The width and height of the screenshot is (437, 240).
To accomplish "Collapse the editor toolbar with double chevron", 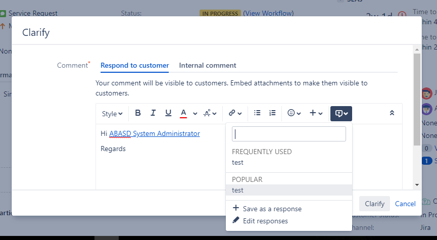I will click(x=392, y=113).
